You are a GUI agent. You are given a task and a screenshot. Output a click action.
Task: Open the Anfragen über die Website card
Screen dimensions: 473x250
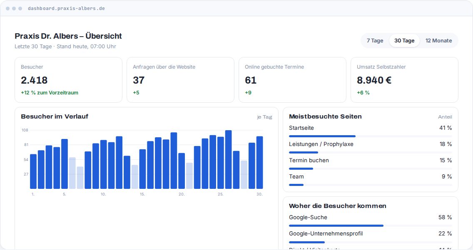pos(180,80)
